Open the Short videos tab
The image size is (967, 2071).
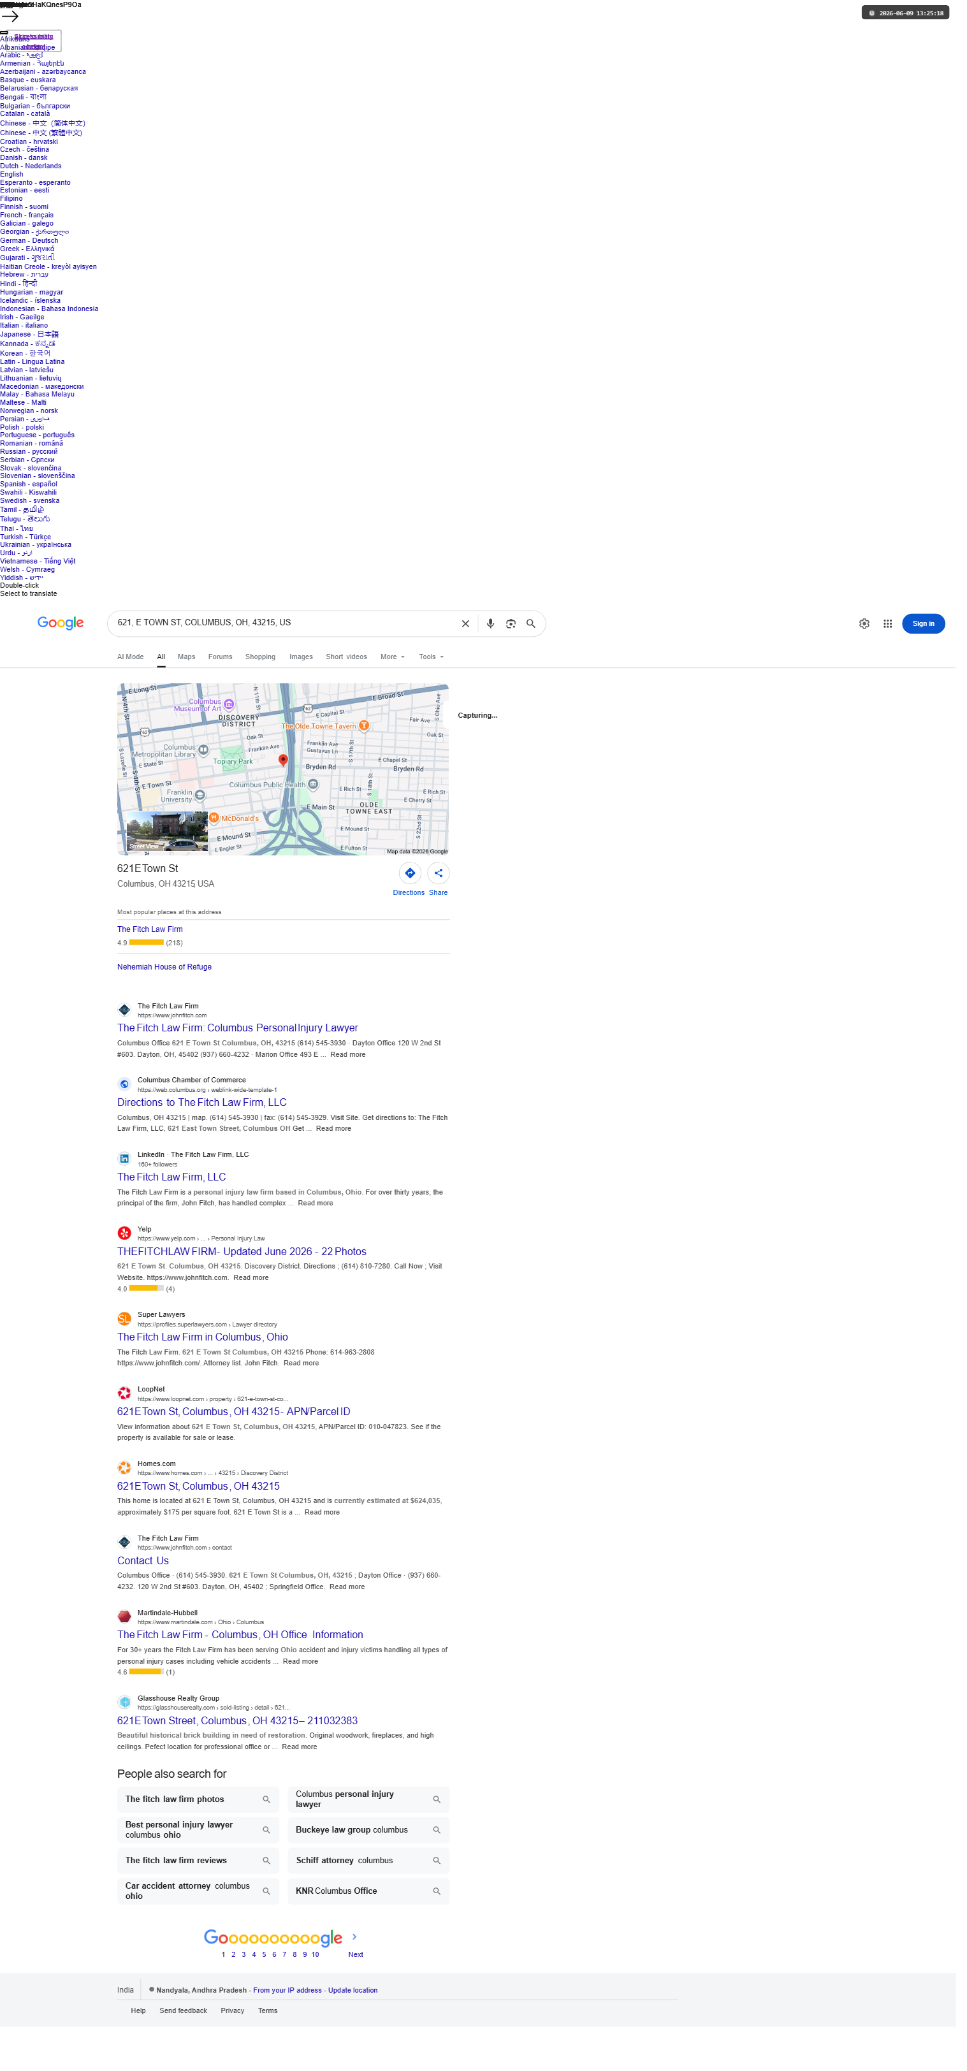351,665
